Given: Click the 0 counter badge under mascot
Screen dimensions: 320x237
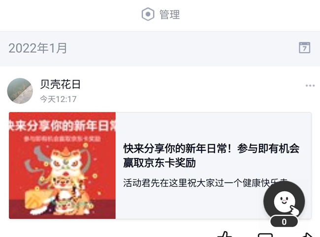Looking at the screenshot, I should pos(284,221).
